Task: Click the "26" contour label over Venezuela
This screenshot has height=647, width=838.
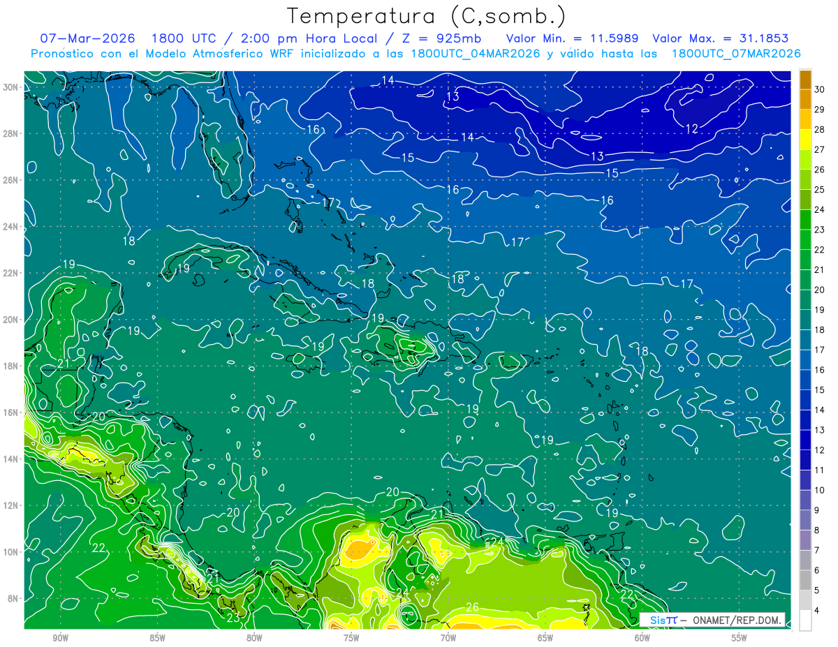Action: (x=473, y=607)
